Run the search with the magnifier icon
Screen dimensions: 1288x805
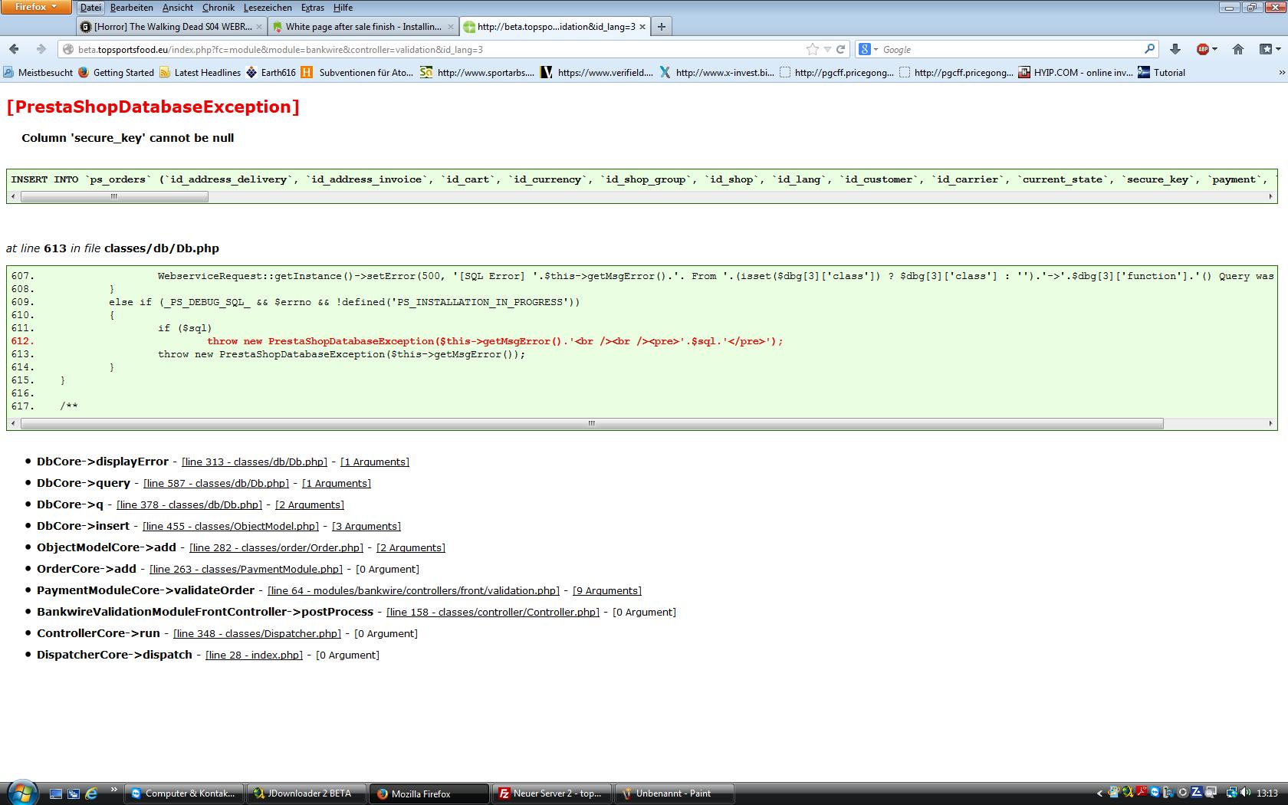1149,49
